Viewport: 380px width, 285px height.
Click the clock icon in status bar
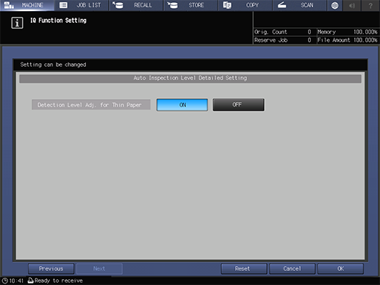[x=5, y=281]
